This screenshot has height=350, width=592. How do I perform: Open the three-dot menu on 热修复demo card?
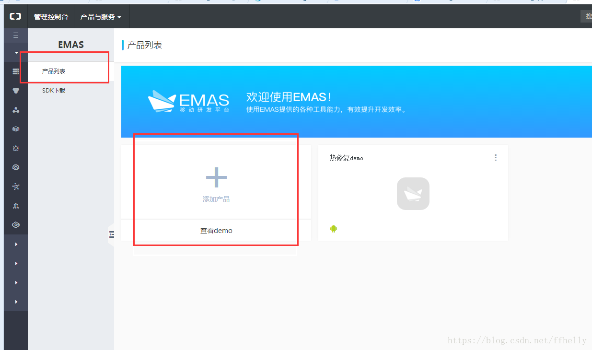click(496, 158)
